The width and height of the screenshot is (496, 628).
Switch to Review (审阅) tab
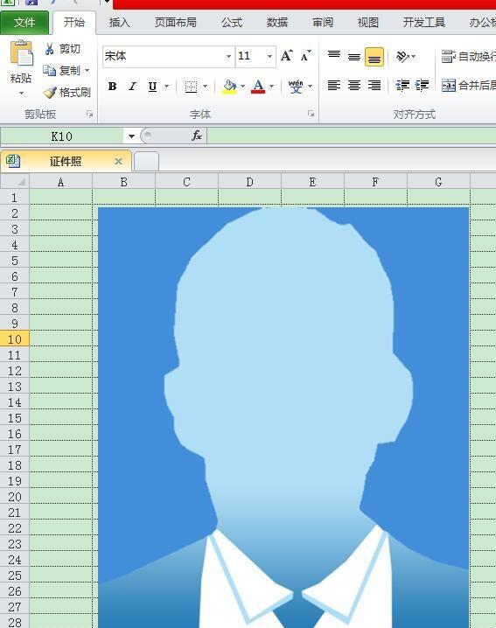tap(323, 23)
